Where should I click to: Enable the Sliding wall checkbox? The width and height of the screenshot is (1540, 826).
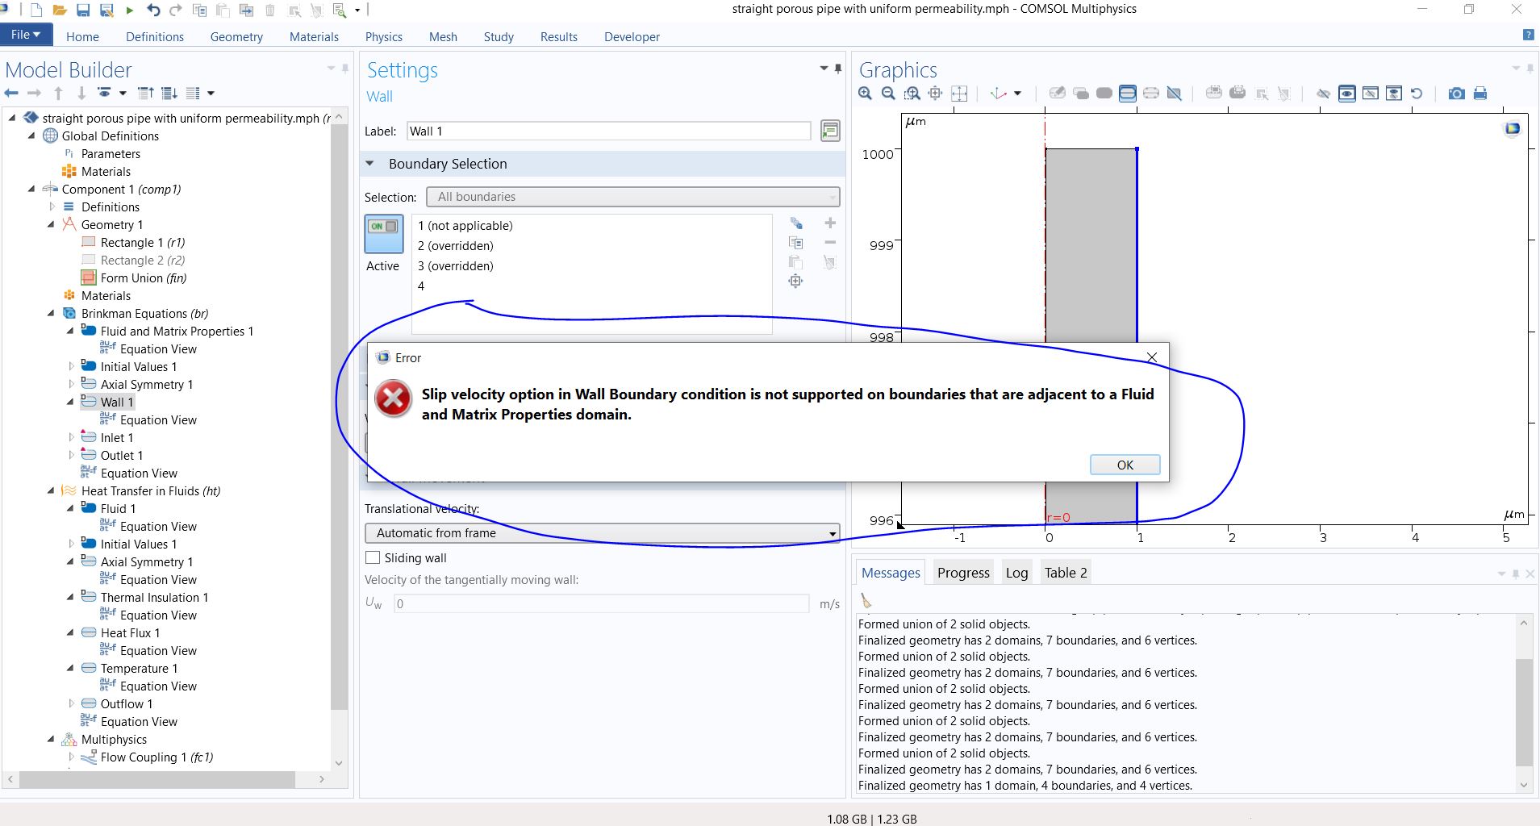click(x=373, y=557)
